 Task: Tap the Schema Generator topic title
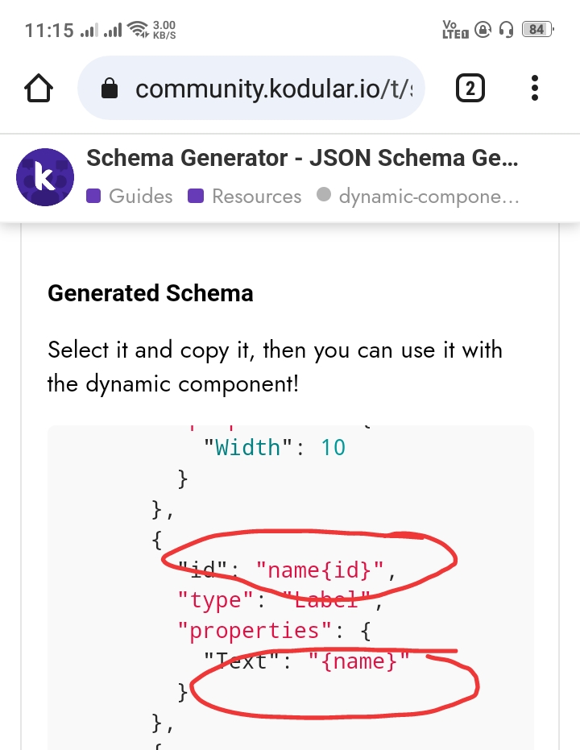[x=302, y=158]
